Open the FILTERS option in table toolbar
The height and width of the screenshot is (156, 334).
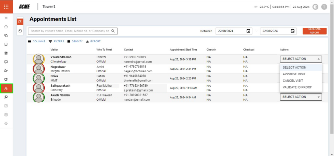[x=56, y=41]
